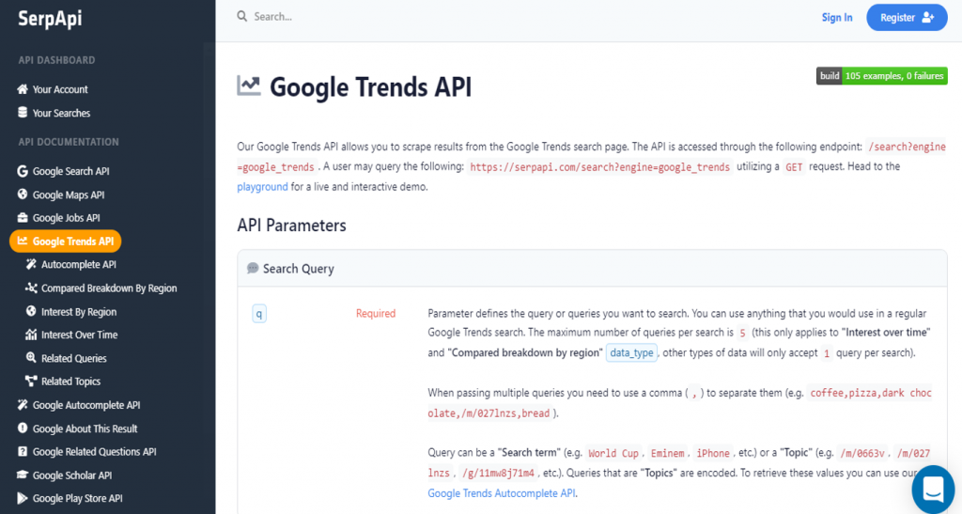Click the GET request code snippet

[794, 167]
